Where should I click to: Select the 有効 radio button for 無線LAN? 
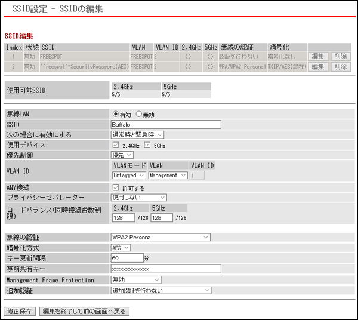(x=116, y=114)
